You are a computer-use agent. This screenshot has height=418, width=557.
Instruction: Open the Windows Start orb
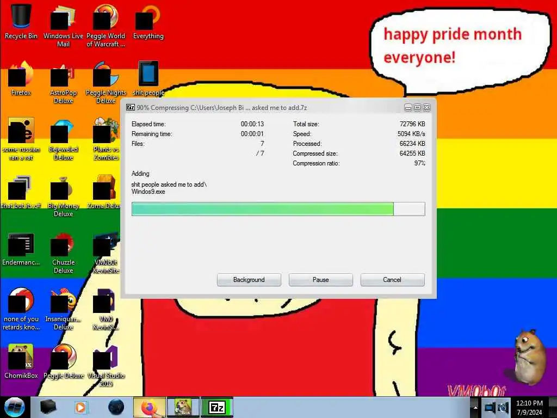coord(15,407)
